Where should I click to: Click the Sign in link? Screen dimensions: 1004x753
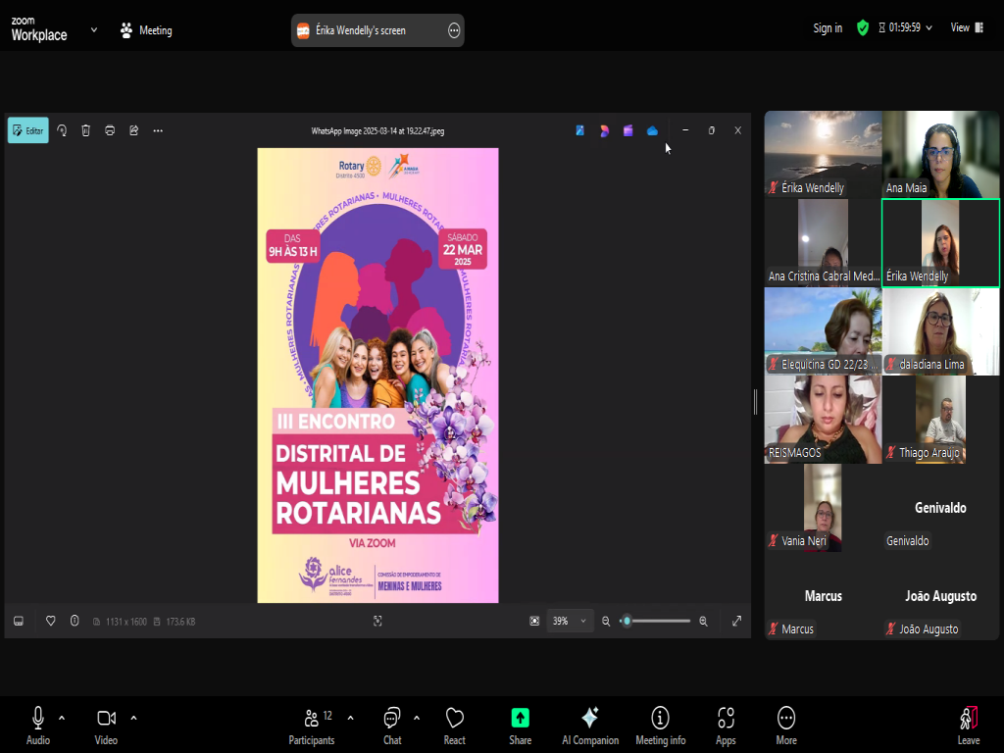click(x=828, y=28)
